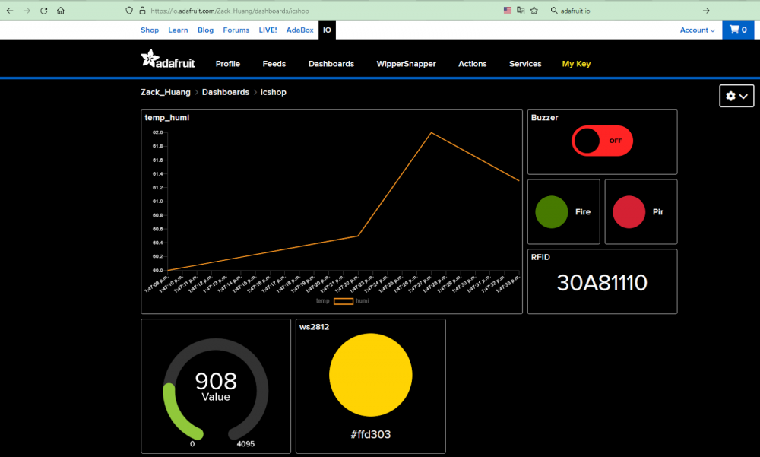Screen dimensions: 760x457
Task: Click the site lock icon in address bar
Action: click(142, 11)
